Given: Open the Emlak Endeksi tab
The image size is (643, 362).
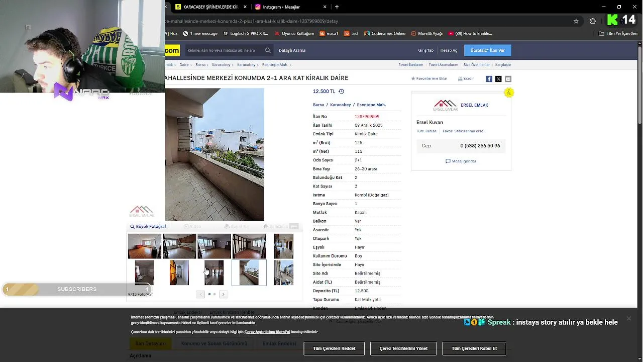Looking at the screenshot, I should 279,343.
